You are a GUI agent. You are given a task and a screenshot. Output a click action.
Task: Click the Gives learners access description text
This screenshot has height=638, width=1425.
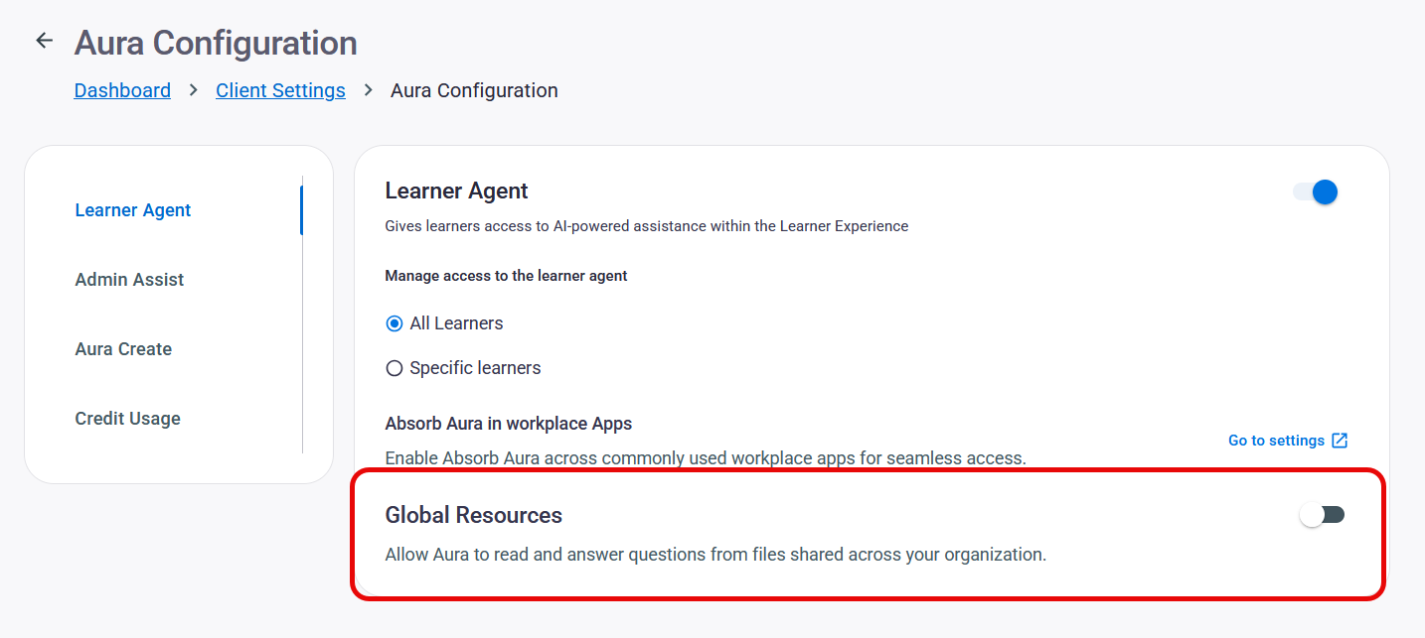click(x=646, y=226)
